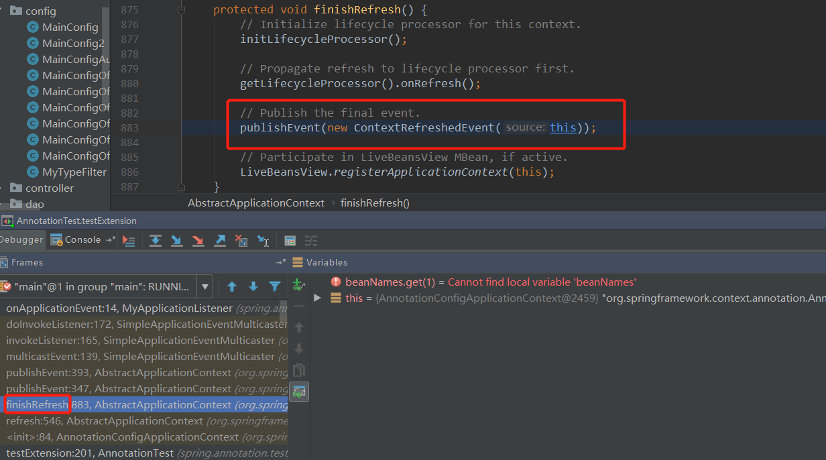
Task: Click the red Force Step Into icon
Action: [x=198, y=240]
